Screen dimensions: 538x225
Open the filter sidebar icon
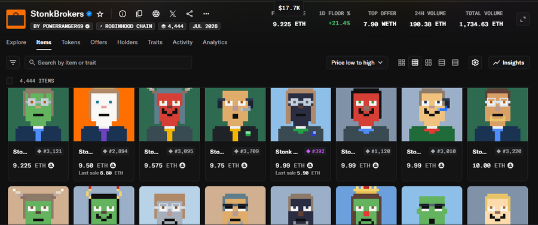(13, 62)
